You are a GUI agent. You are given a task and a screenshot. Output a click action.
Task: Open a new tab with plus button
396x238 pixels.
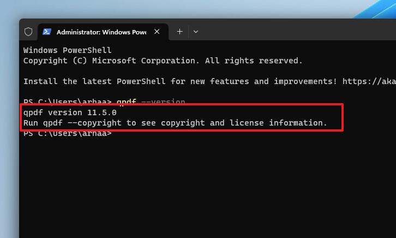[x=179, y=32]
